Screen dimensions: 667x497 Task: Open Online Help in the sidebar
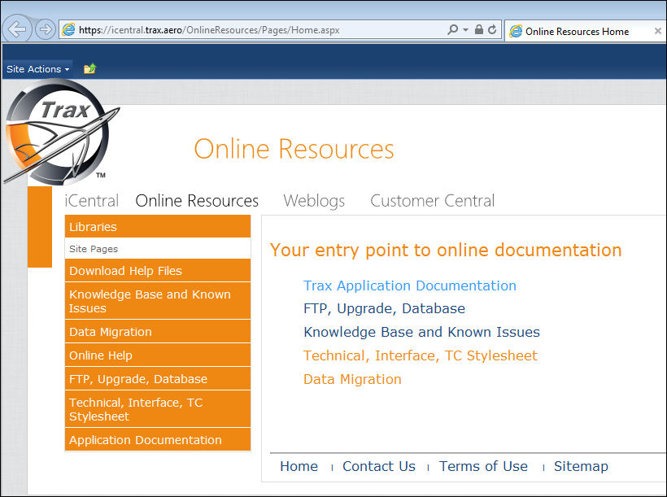coord(158,355)
